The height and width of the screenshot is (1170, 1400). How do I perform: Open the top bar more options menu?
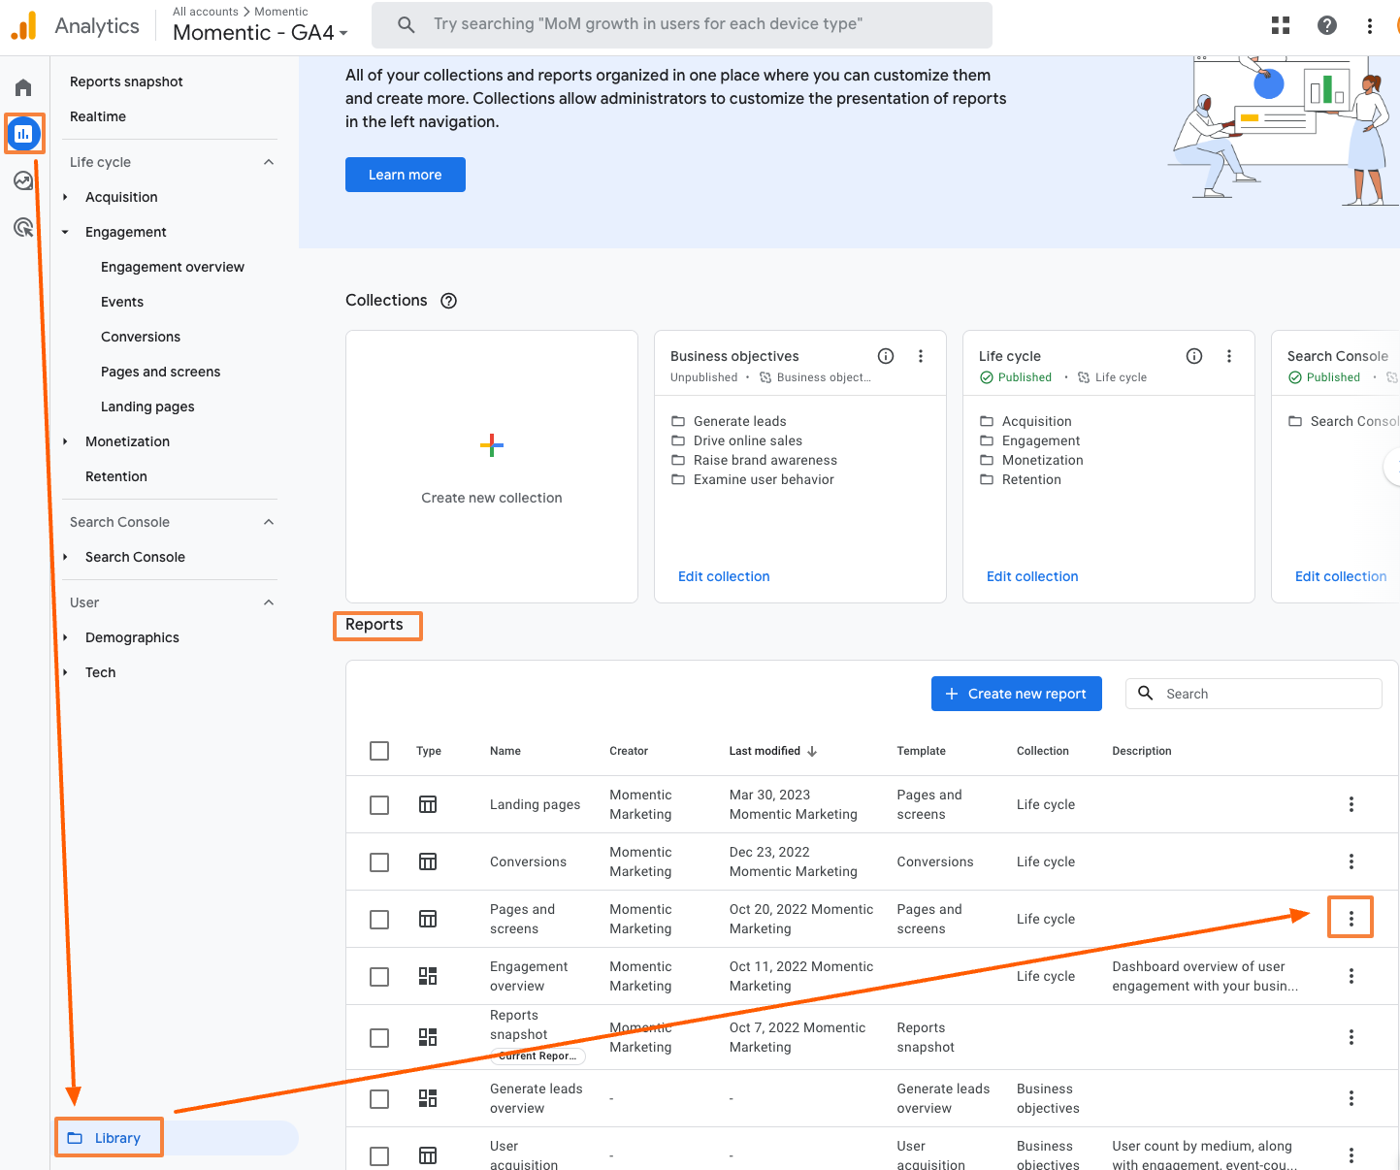point(1370,25)
